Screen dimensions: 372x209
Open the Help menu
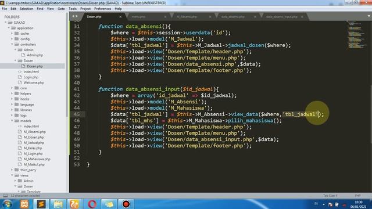coord(118,9)
